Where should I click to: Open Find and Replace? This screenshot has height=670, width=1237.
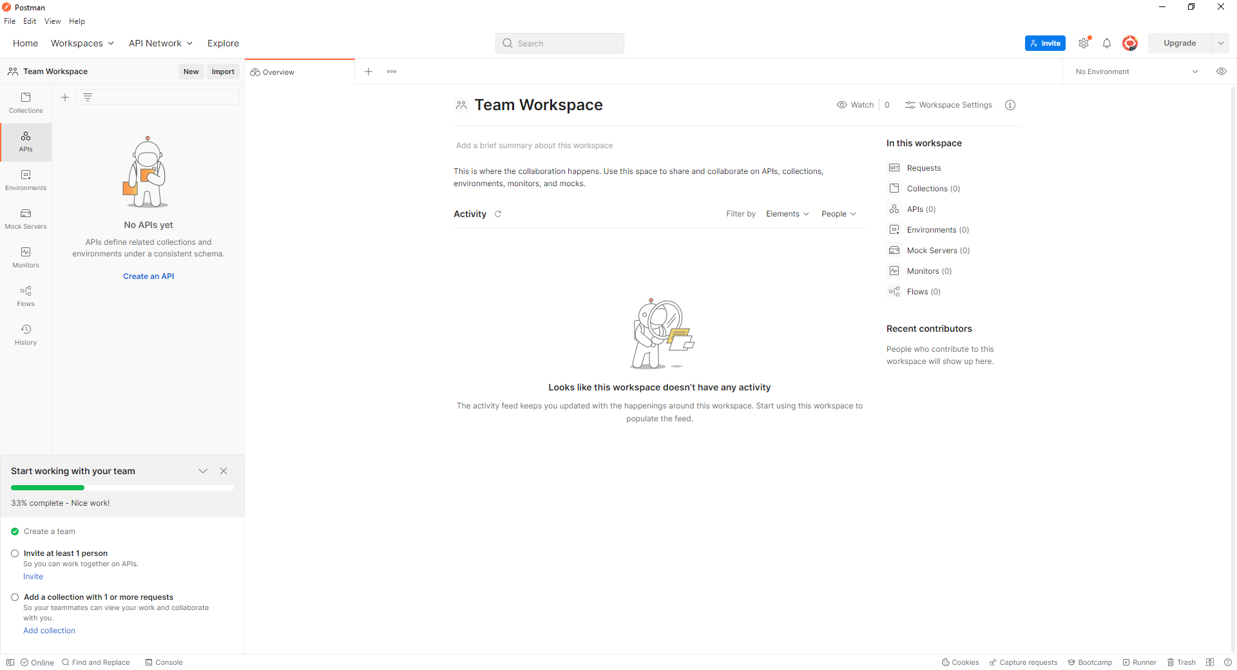point(95,662)
